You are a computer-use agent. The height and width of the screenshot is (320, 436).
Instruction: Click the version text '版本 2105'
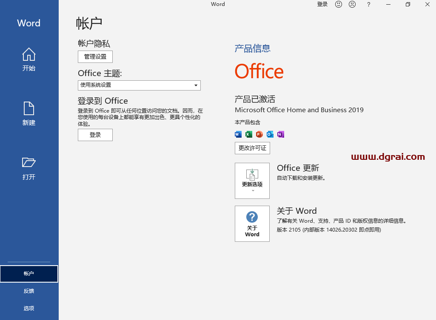pyautogui.click(x=289, y=230)
